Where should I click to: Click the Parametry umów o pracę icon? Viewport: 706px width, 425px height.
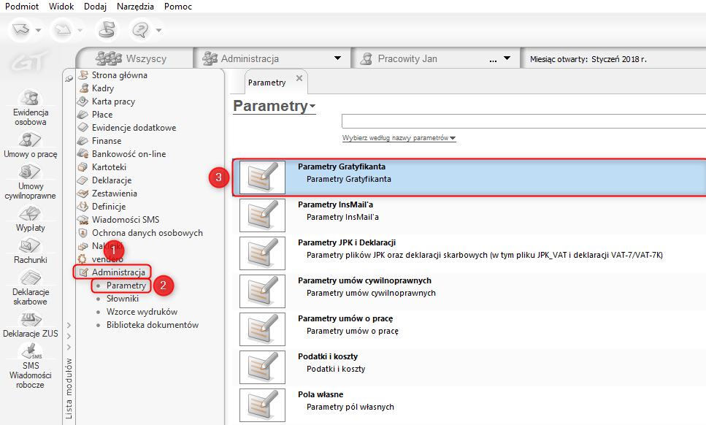pyautogui.click(x=262, y=329)
